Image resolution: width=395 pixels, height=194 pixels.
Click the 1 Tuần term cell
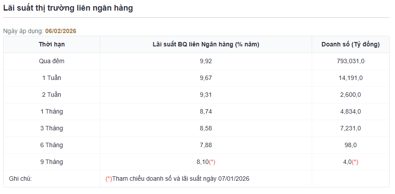click(x=51, y=78)
